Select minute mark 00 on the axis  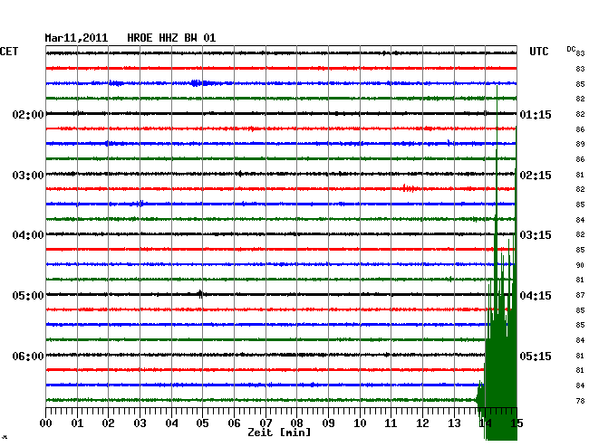point(46,423)
